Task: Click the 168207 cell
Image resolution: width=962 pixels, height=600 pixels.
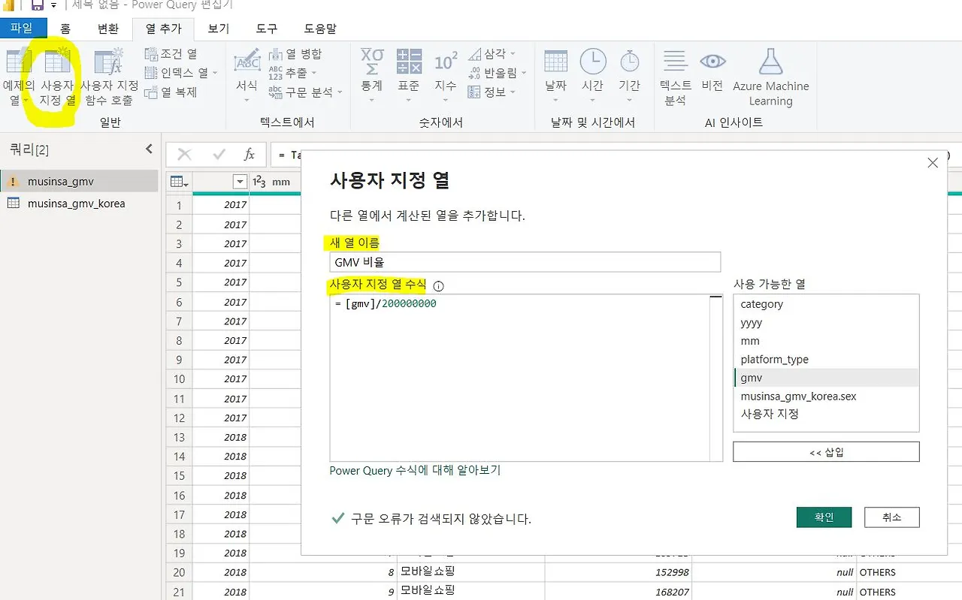Action: point(618,592)
